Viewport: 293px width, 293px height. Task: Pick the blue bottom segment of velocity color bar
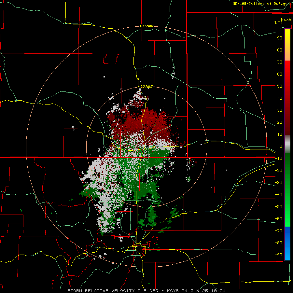click(x=287, y=244)
